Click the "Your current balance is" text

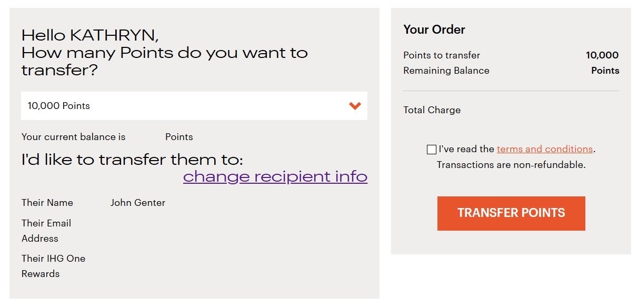pos(73,137)
